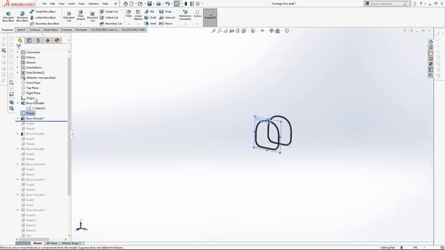Apply the Fillet tool
Screen dimensions: 445x250
click(129, 14)
